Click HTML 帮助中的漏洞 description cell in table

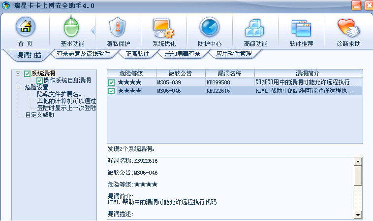305,91
